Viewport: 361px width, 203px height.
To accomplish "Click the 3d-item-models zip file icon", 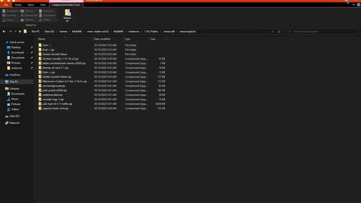I will point(40,59).
